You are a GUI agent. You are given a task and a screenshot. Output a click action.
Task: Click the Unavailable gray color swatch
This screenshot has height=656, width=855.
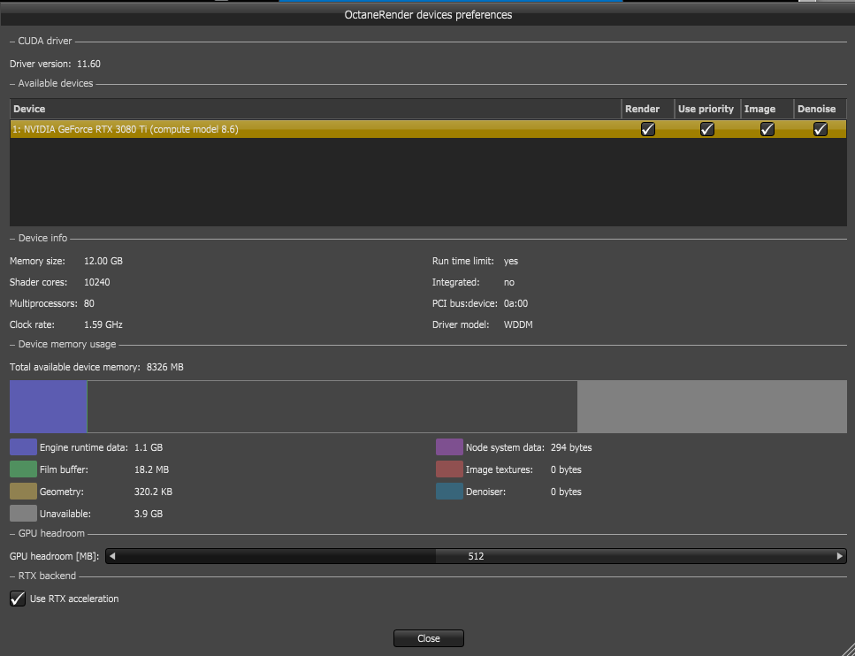[x=24, y=514]
